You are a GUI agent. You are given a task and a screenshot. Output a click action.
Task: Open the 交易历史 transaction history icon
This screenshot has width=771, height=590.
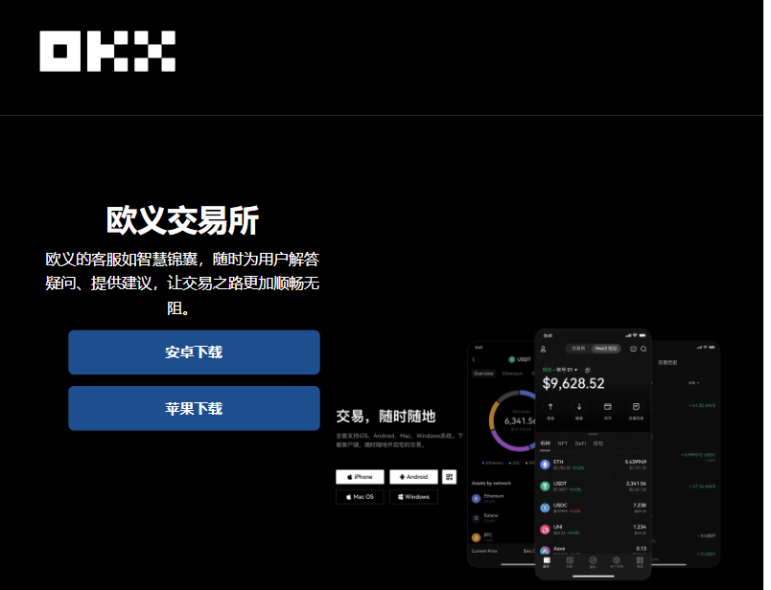pyautogui.click(x=634, y=406)
